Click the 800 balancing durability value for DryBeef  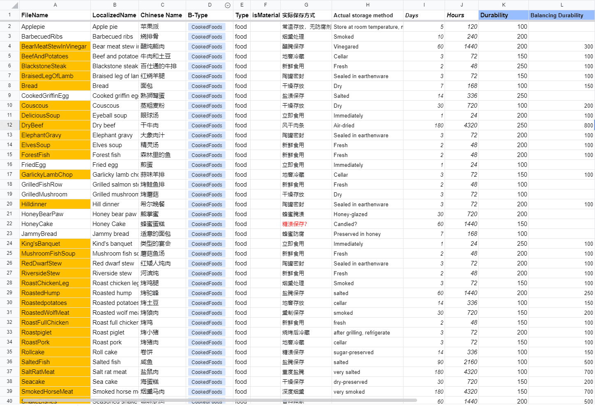coord(562,125)
